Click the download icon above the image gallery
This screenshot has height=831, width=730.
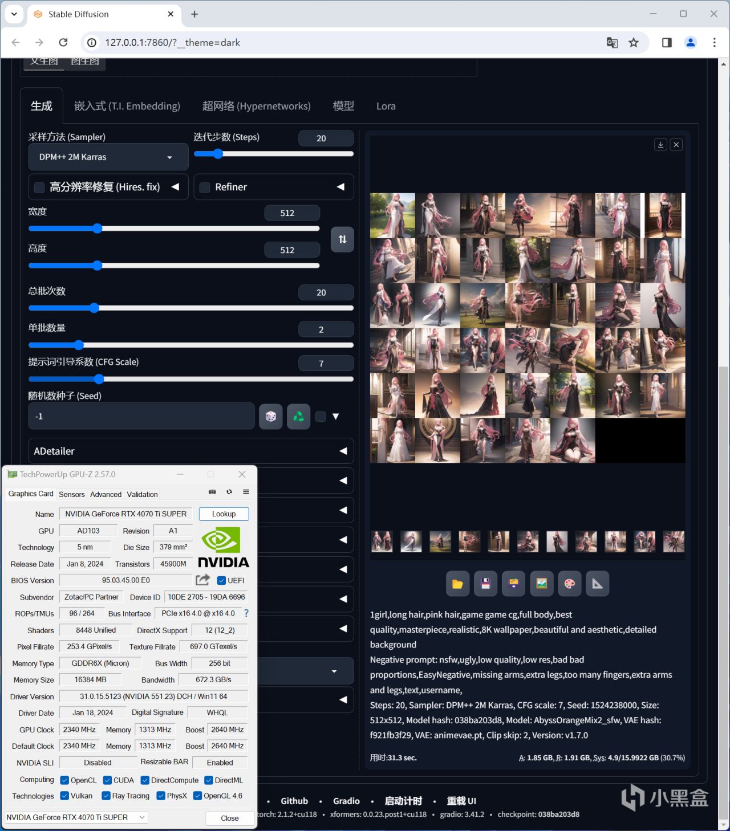[660, 145]
